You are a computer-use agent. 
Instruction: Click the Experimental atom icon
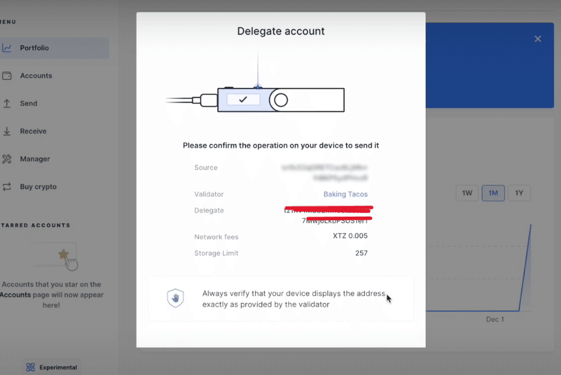pos(30,367)
